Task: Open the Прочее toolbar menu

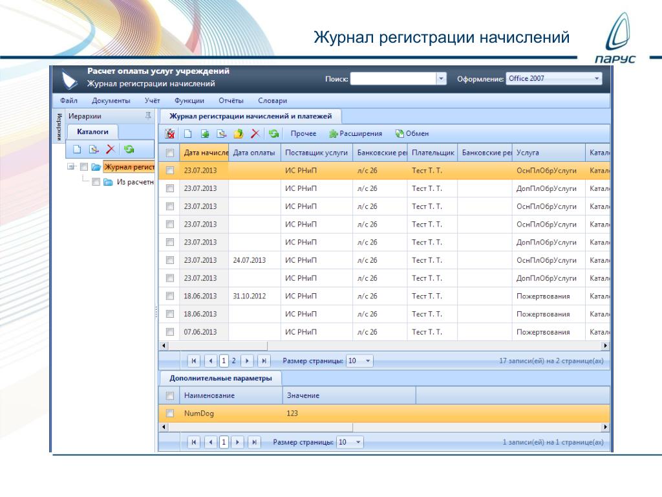Action: pyautogui.click(x=303, y=133)
